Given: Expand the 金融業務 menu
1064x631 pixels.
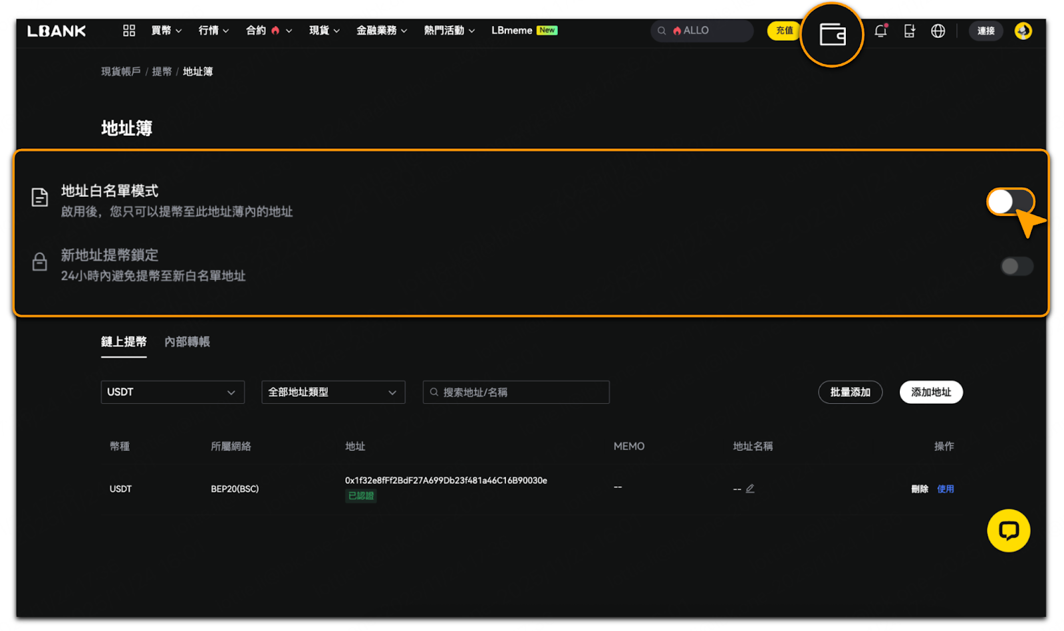Looking at the screenshot, I should tap(382, 31).
